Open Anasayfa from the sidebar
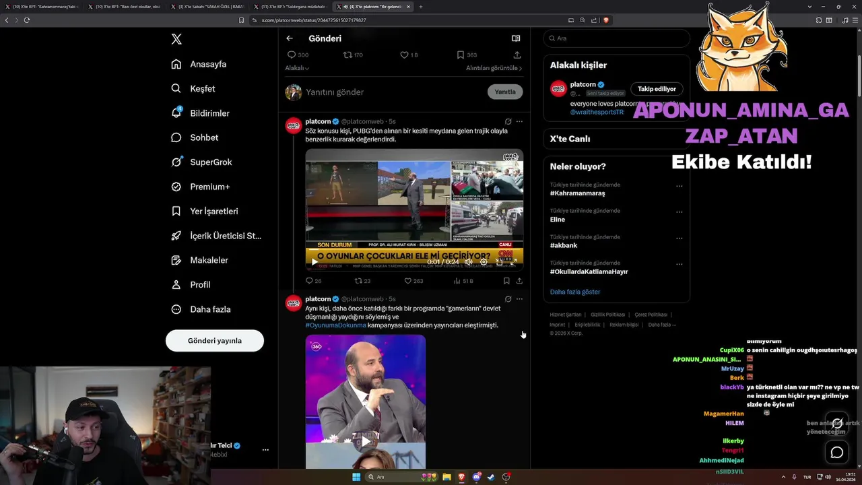The height and width of the screenshot is (485, 862). (x=199, y=64)
